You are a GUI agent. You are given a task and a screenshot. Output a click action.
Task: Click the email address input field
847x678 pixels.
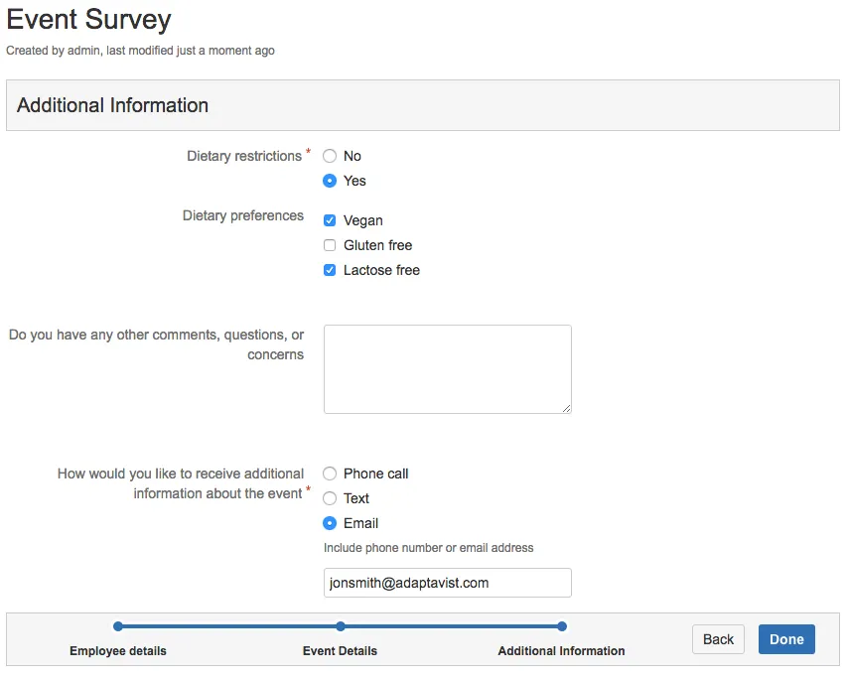coord(447,583)
